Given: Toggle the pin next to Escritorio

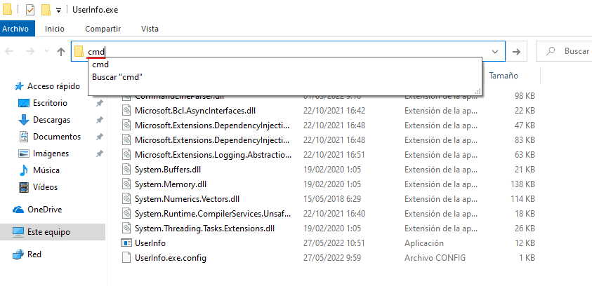Looking at the screenshot, I should tap(99, 103).
